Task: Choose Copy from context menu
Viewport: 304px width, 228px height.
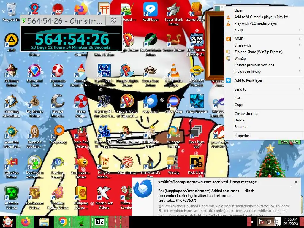Action: pos(264,105)
